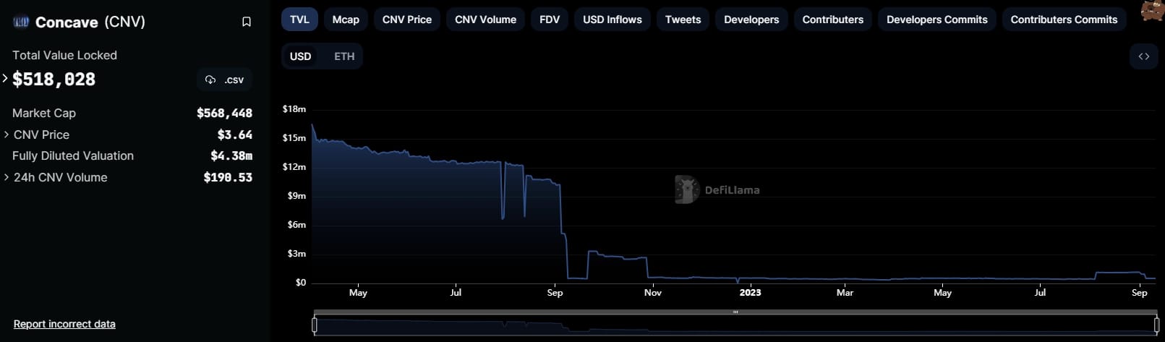
Task: Show the CNV Volume chart
Action: pyautogui.click(x=485, y=20)
